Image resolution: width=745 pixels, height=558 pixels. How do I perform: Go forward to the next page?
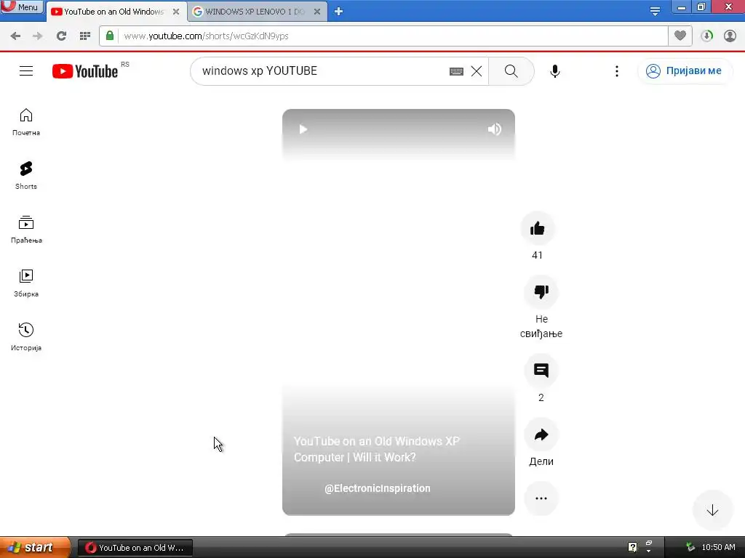pyautogui.click(x=38, y=36)
